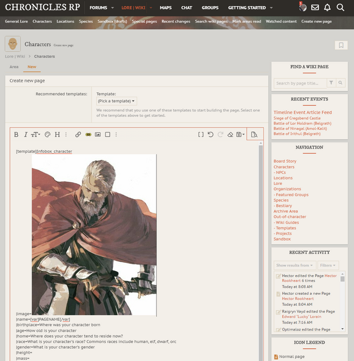The height and width of the screenshot is (361, 354).
Task: Toggle italic formatting in editor
Action: [x=25, y=135]
